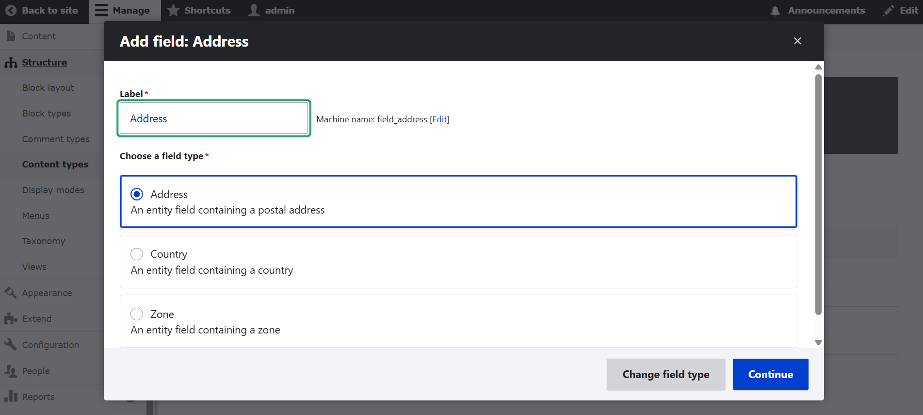The height and width of the screenshot is (415, 923).
Task: Open Display modes in sidebar
Action: click(x=53, y=190)
